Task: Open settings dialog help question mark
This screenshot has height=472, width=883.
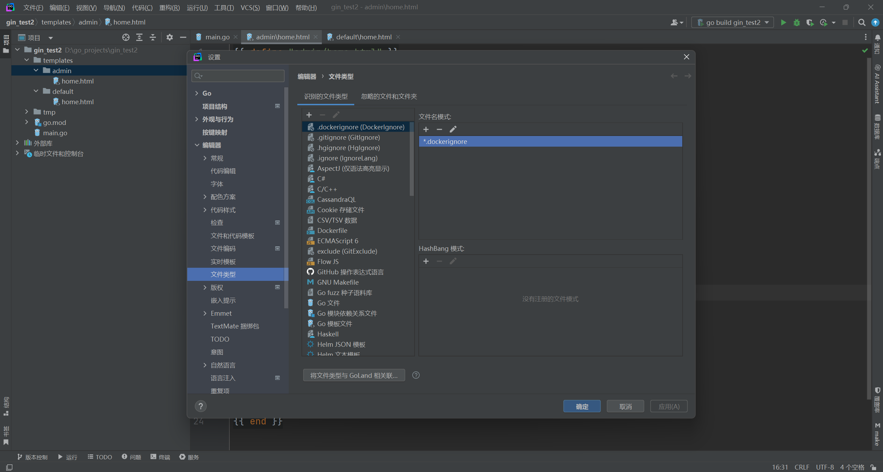Action: [201, 406]
